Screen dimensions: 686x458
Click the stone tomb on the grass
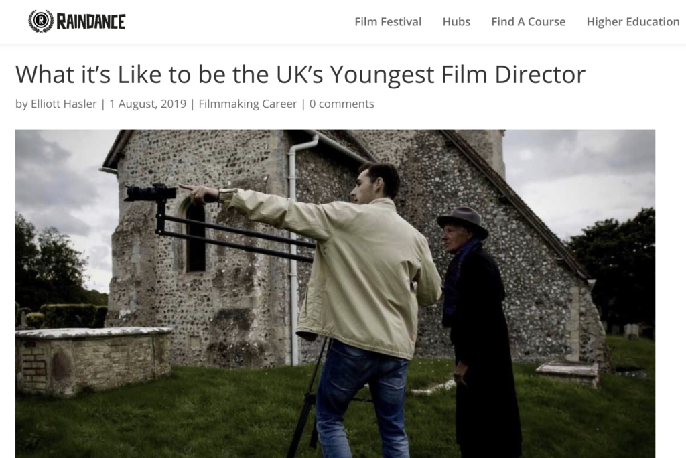[93, 360]
